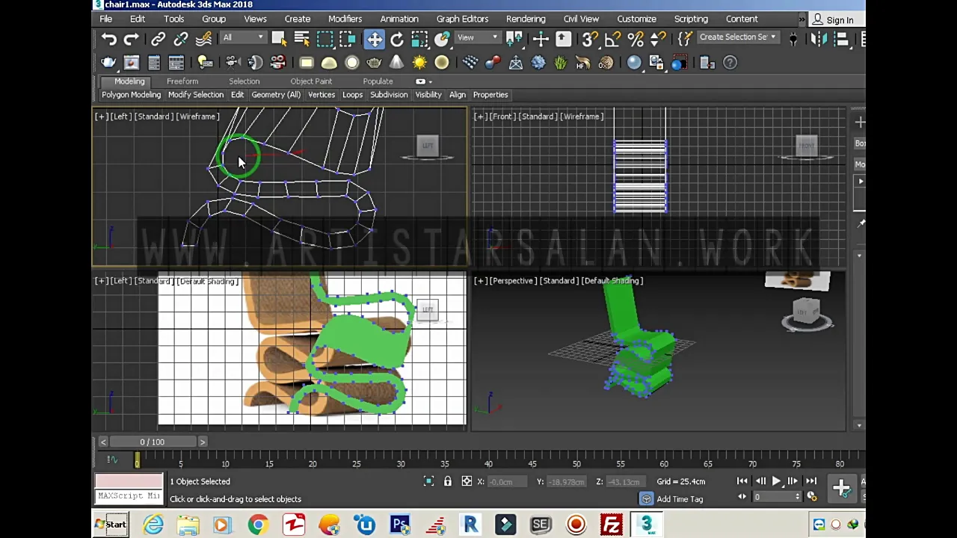This screenshot has width=957, height=538.
Task: Click the Perspective viewport label
Action: (x=512, y=281)
